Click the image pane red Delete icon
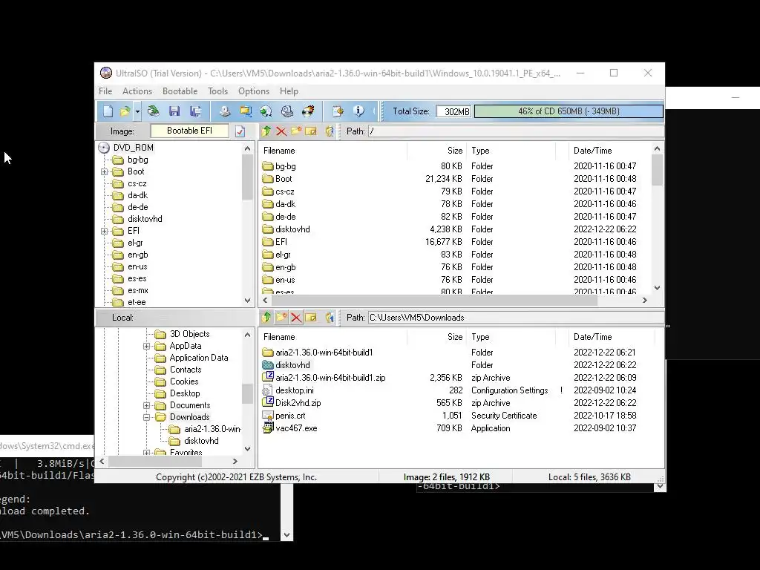 point(281,131)
